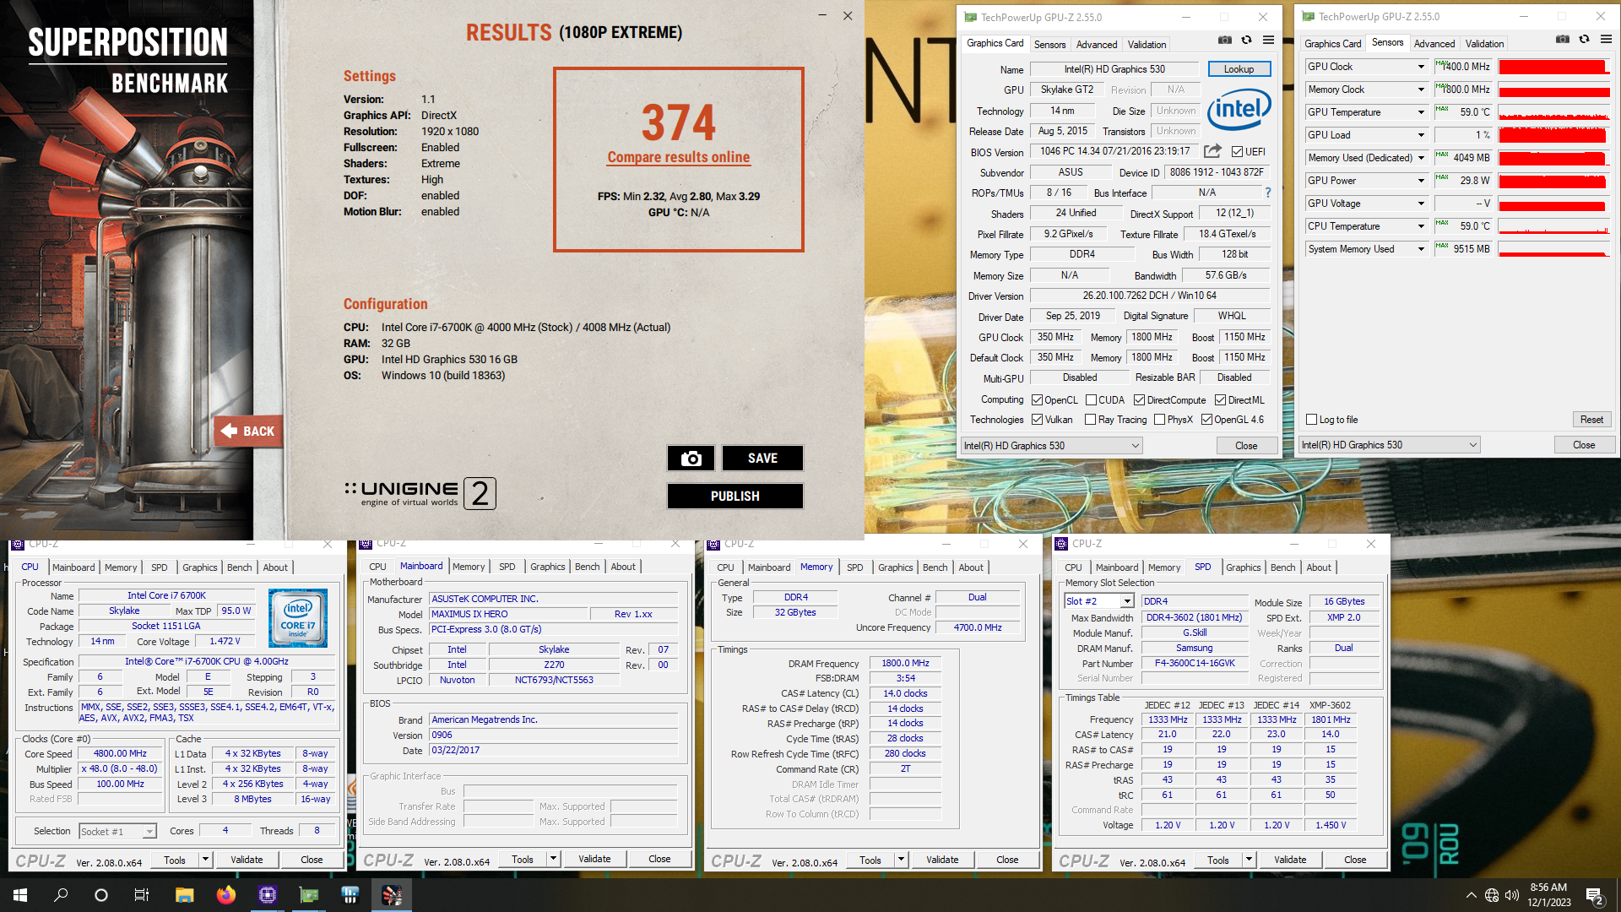Open GPU selector in GPU-Z Sensors window

1389,445
